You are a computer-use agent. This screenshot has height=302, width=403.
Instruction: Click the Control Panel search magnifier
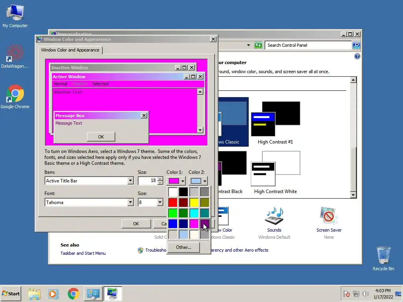click(x=356, y=45)
